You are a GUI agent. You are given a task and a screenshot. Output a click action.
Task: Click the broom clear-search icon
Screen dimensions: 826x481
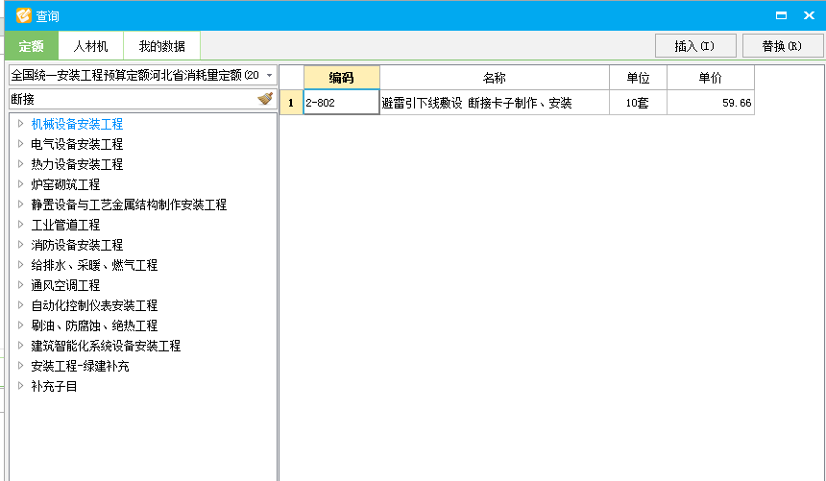coord(265,99)
